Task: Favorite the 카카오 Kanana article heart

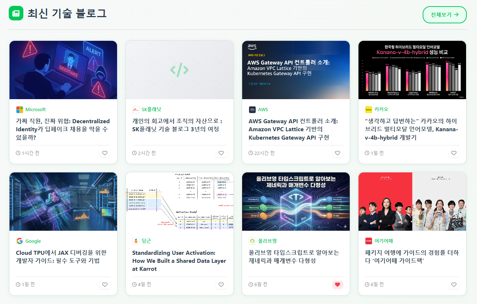Action: 454,153
